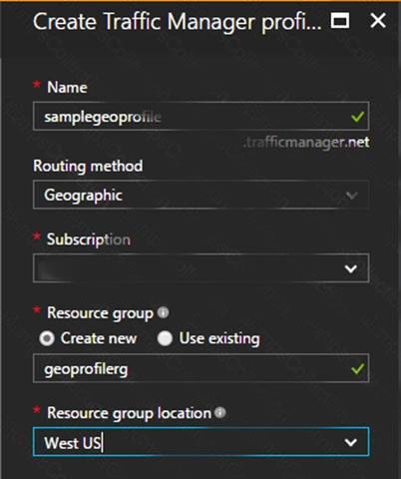Close the Create Traffic Manager profile blade
Image resolution: width=401 pixels, height=479 pixels.
pyautogui.click(x=378, y=21)
